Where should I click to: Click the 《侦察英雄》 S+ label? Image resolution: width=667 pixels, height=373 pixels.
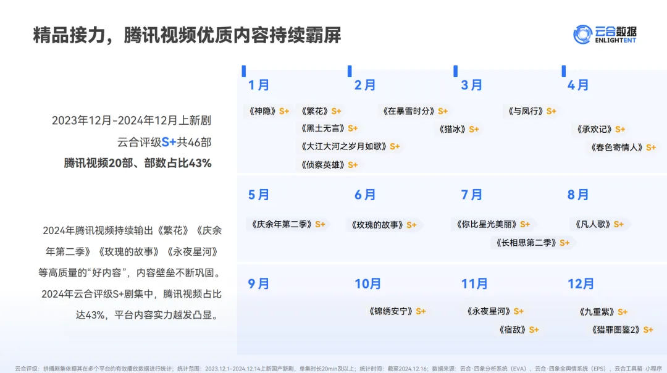329,165
